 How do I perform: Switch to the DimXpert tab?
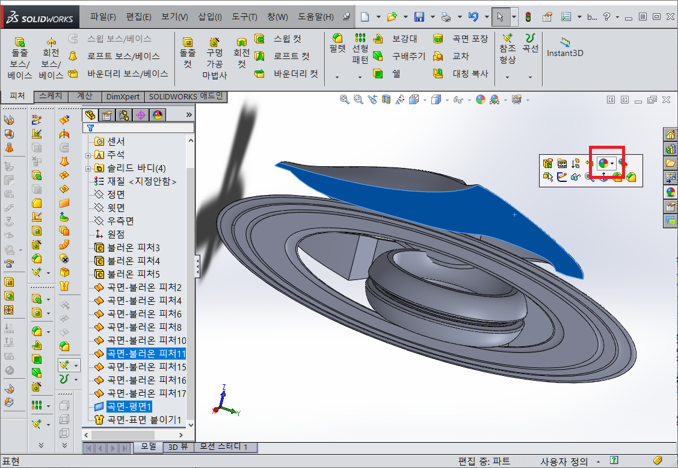pyautogui.click(x=123, y=96)
